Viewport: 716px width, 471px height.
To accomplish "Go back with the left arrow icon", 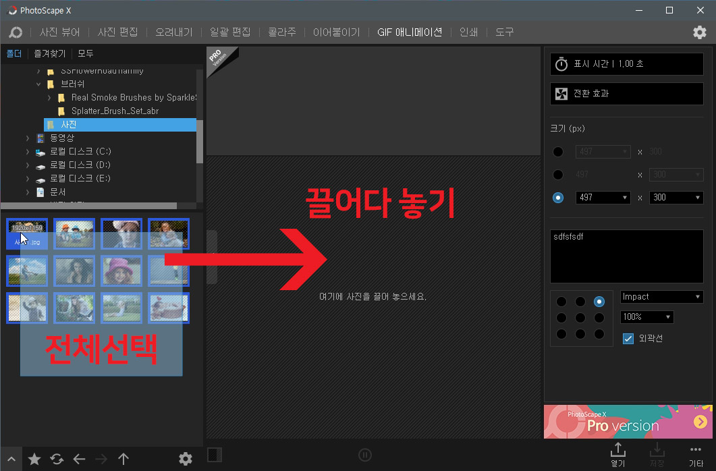I will point(80,459).
